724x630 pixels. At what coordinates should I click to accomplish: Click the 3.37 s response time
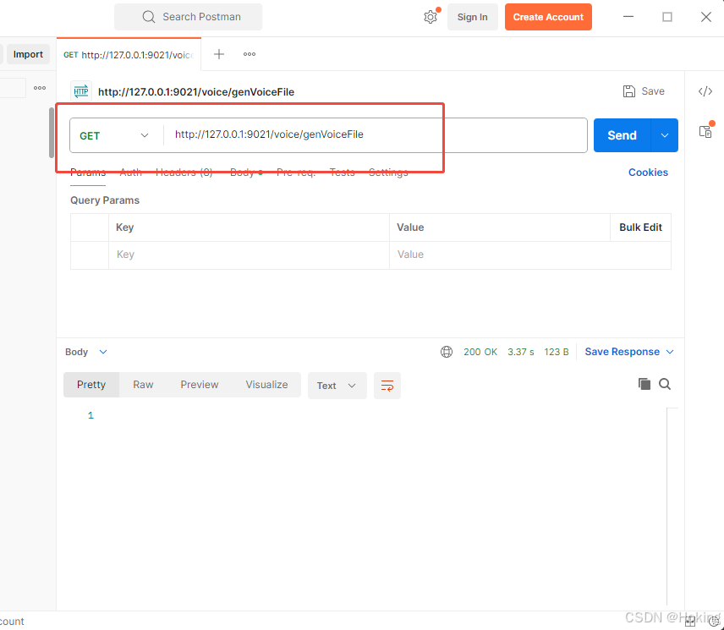[520, 352]
